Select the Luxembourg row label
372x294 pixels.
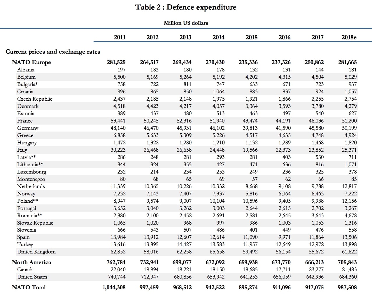(x=31, y=172)
